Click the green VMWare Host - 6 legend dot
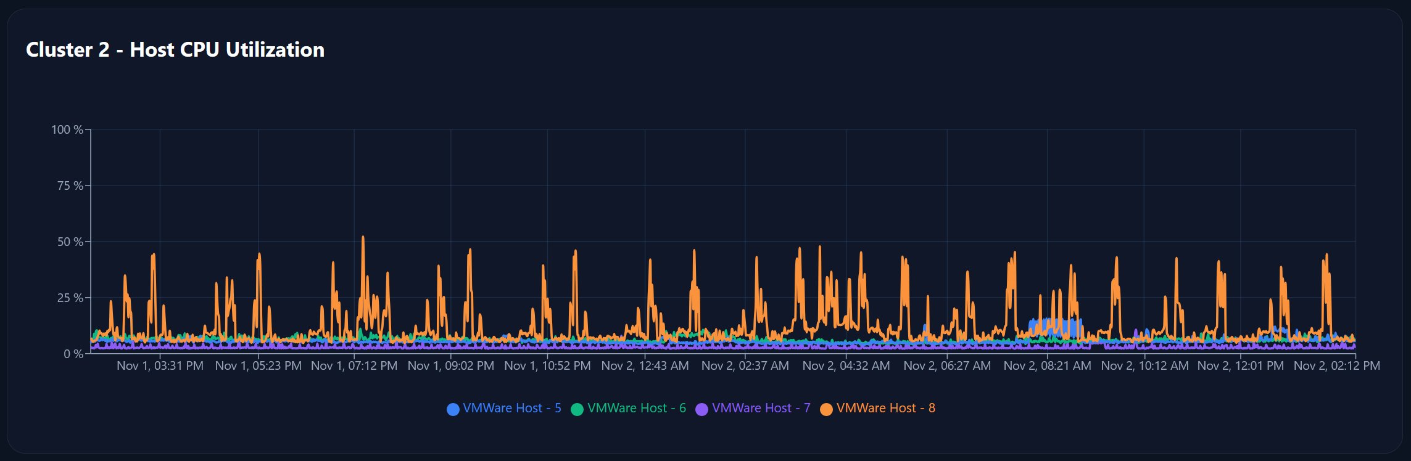The height and width of the screenshot is (461, 1411). (x=577, y=409)
